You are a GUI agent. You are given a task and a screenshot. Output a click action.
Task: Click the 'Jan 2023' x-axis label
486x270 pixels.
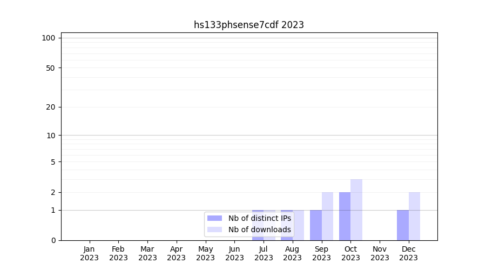89,253
